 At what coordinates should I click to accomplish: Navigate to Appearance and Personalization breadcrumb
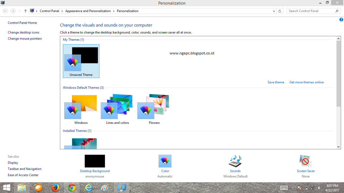coord(88,11)
